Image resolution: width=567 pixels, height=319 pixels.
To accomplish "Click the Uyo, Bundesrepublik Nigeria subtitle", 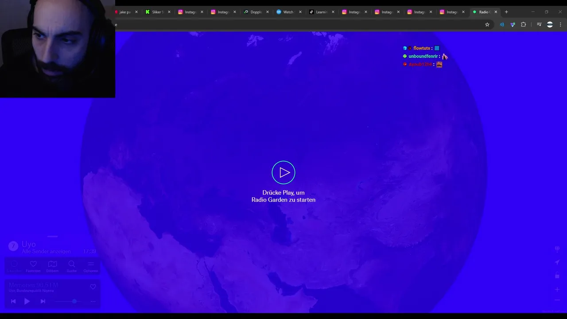I will 31,291.
